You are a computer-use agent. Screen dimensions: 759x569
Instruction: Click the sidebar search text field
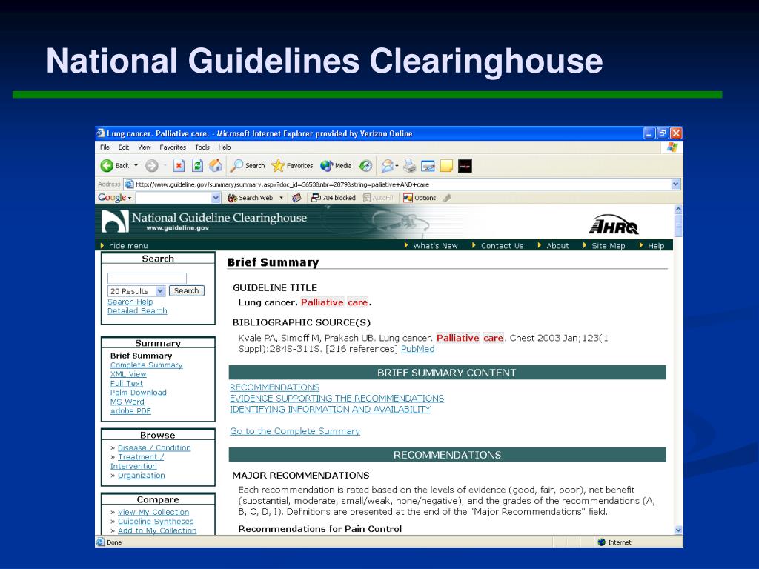[147, 279]
